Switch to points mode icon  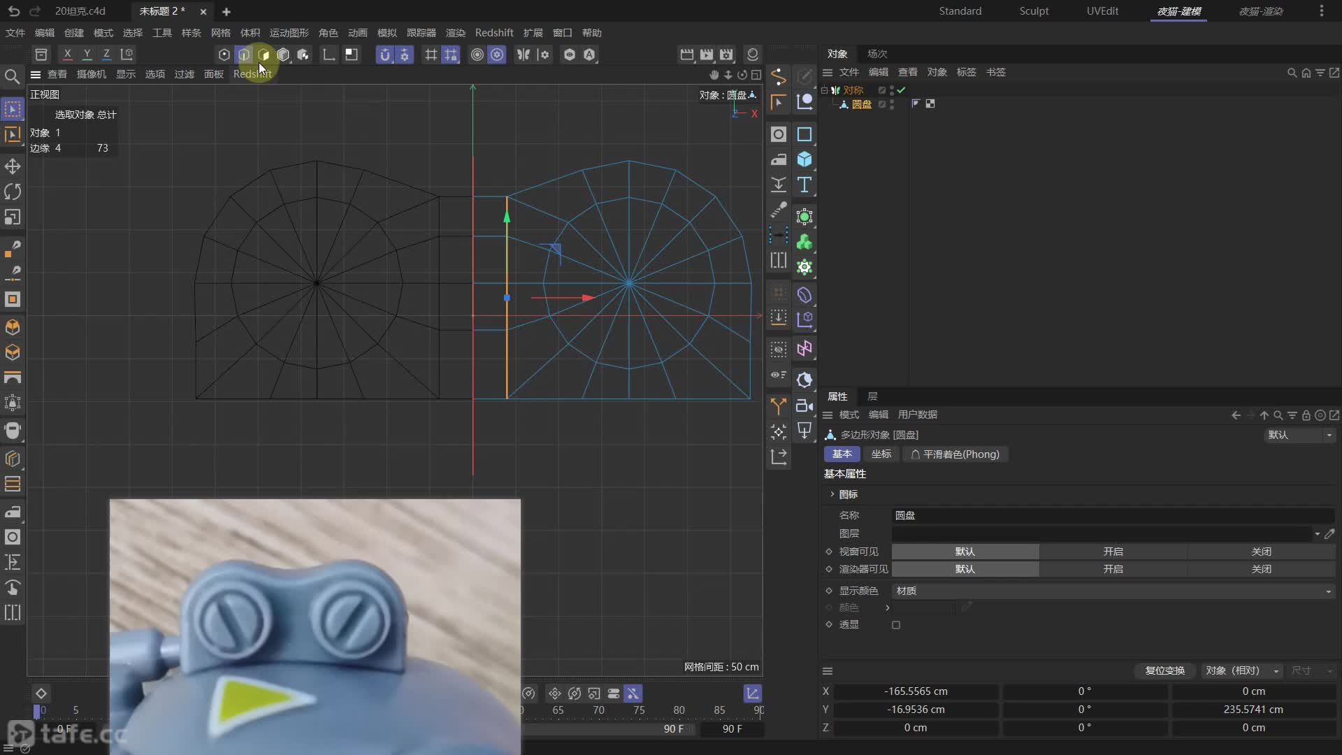[x=224, y=55]
